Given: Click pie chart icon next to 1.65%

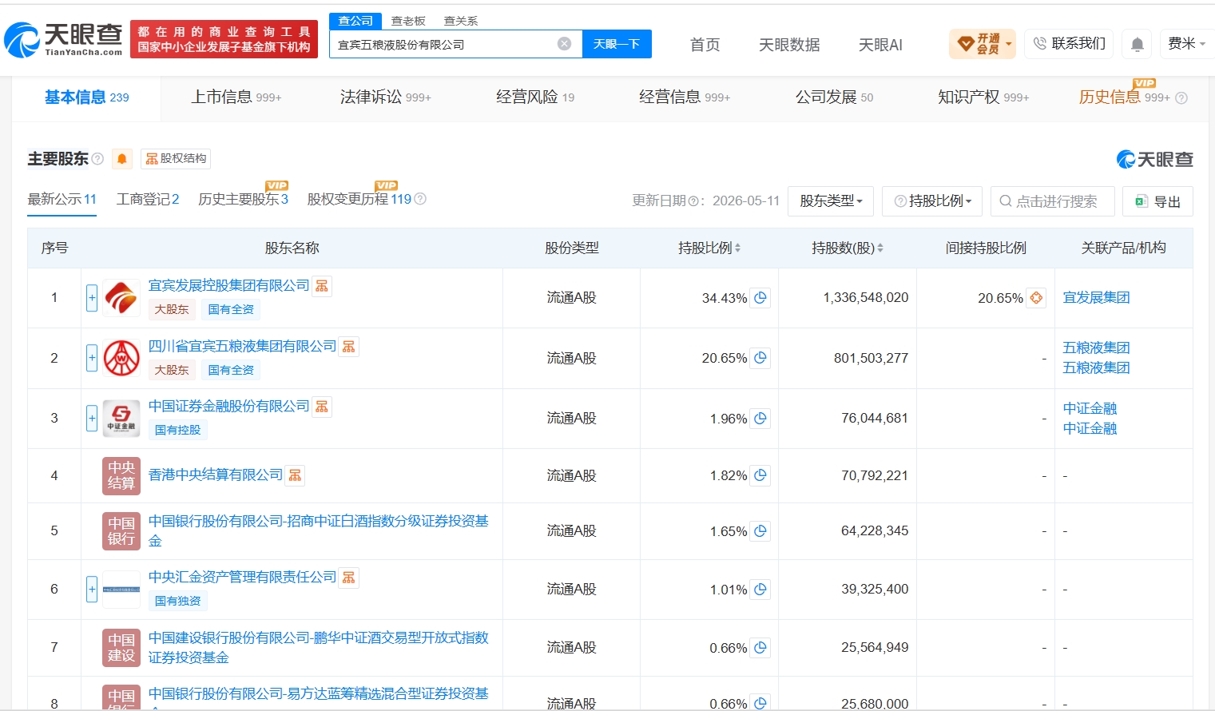Looking at the screenshot, I should (x=760, y=531).
